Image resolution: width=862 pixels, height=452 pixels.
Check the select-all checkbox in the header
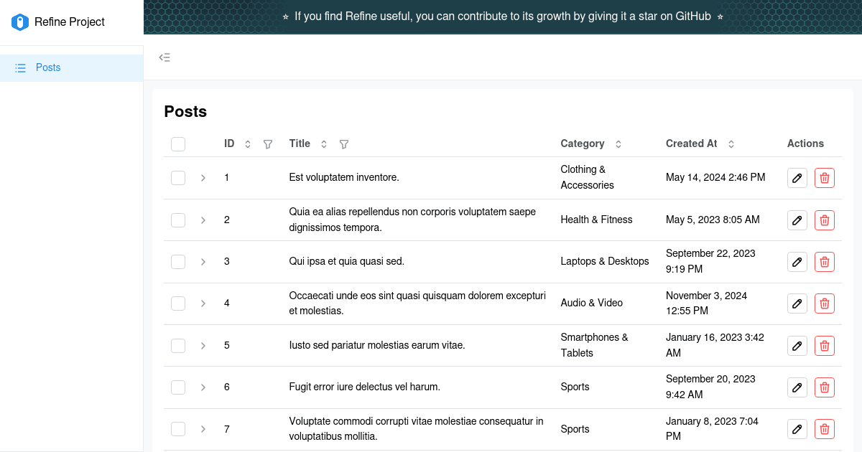pyautogui.click(x=177, y=143)
